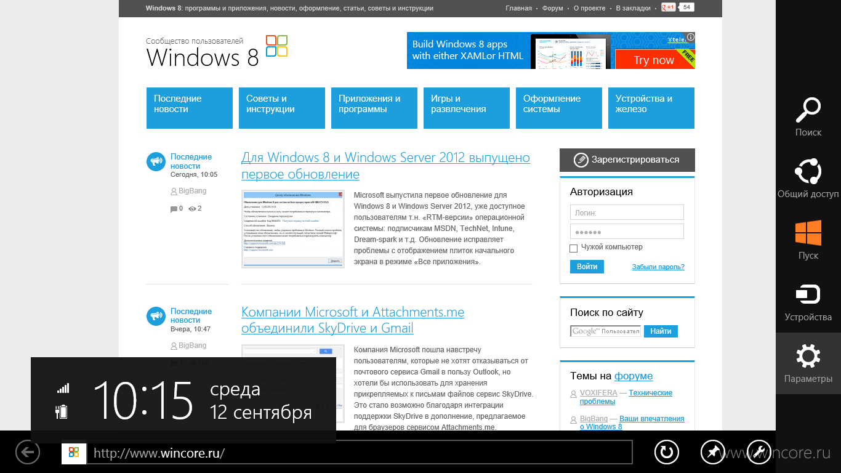Click the +1 count bubble showing 54
The image size is (841, 473).
point(686,7)
